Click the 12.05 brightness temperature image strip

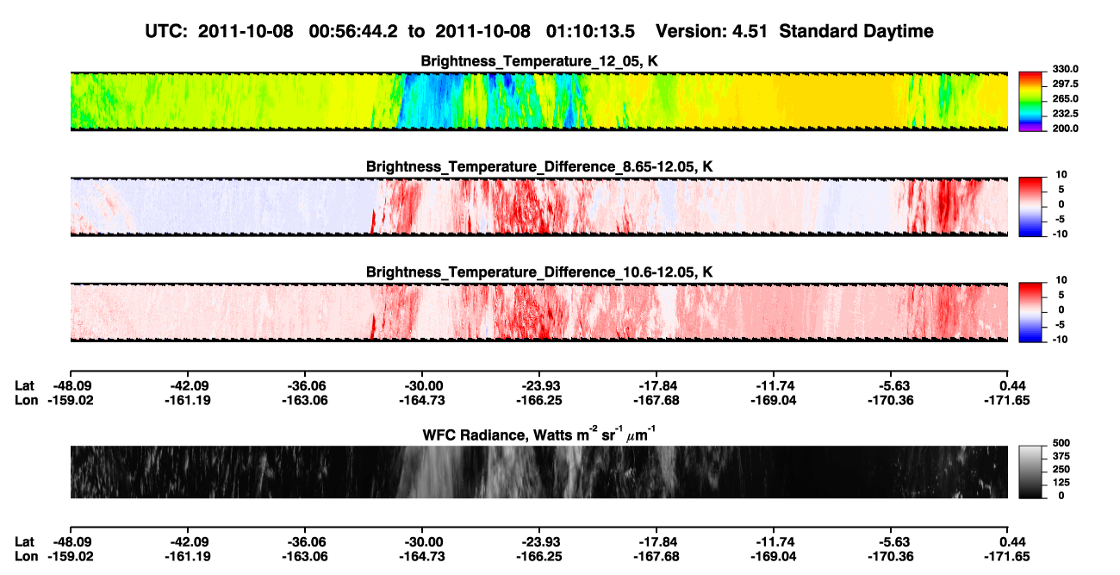[538, 102]
